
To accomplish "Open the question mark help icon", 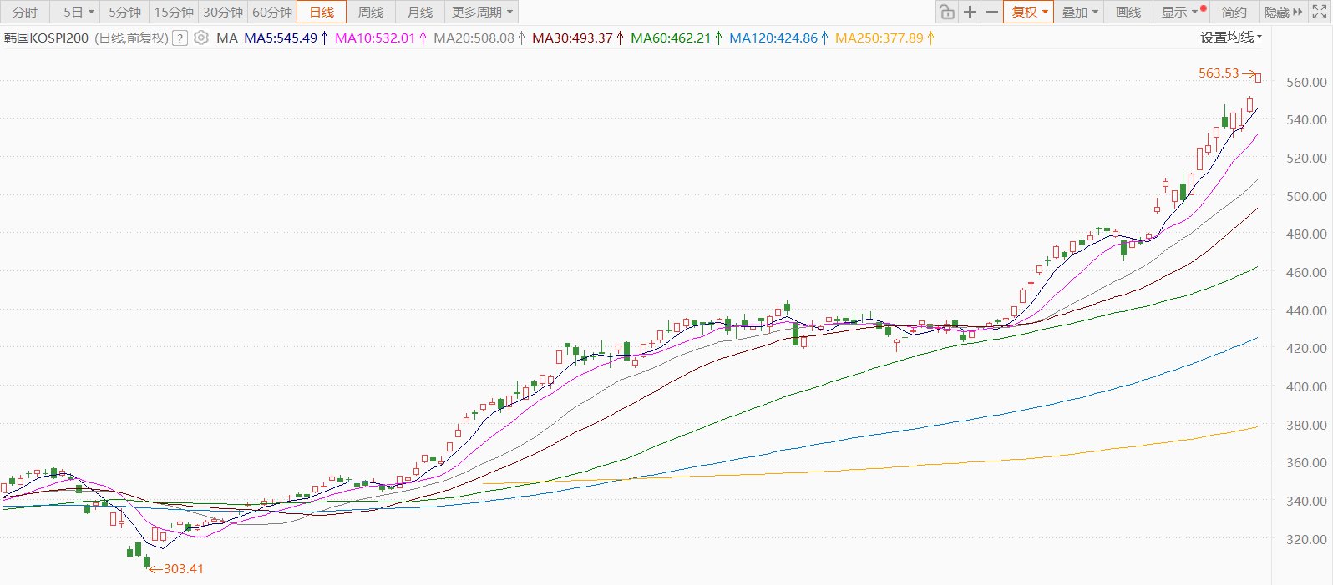I will coord(180,38).
